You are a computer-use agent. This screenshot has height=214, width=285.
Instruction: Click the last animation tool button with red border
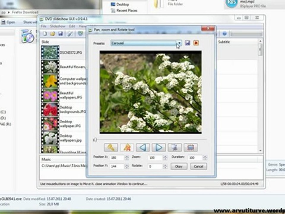pos(191,147)
